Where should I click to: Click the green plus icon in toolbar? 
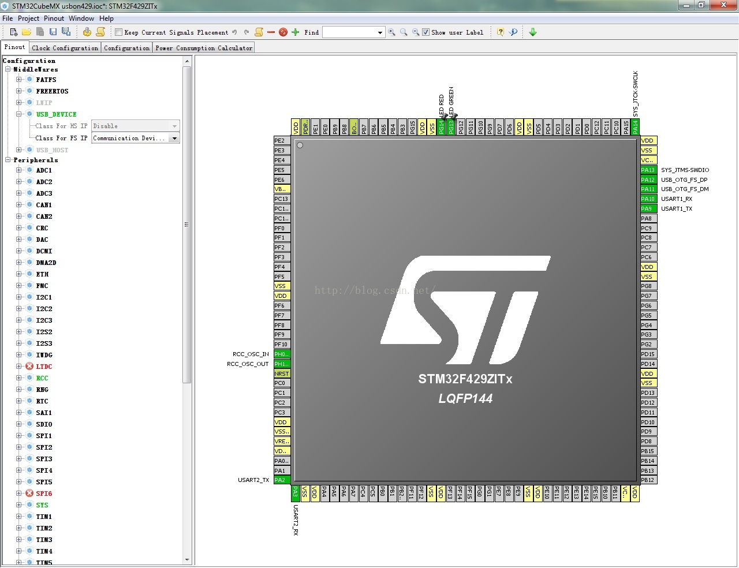pyautogui.click(x=296, y=32)
